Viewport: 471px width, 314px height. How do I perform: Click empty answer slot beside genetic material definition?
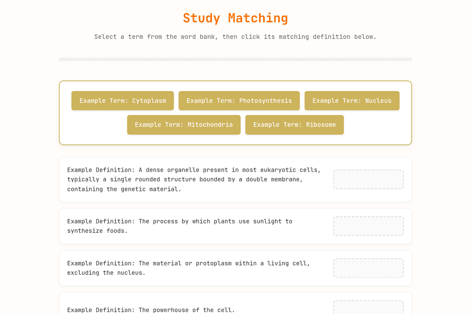[x=368, y=179]
